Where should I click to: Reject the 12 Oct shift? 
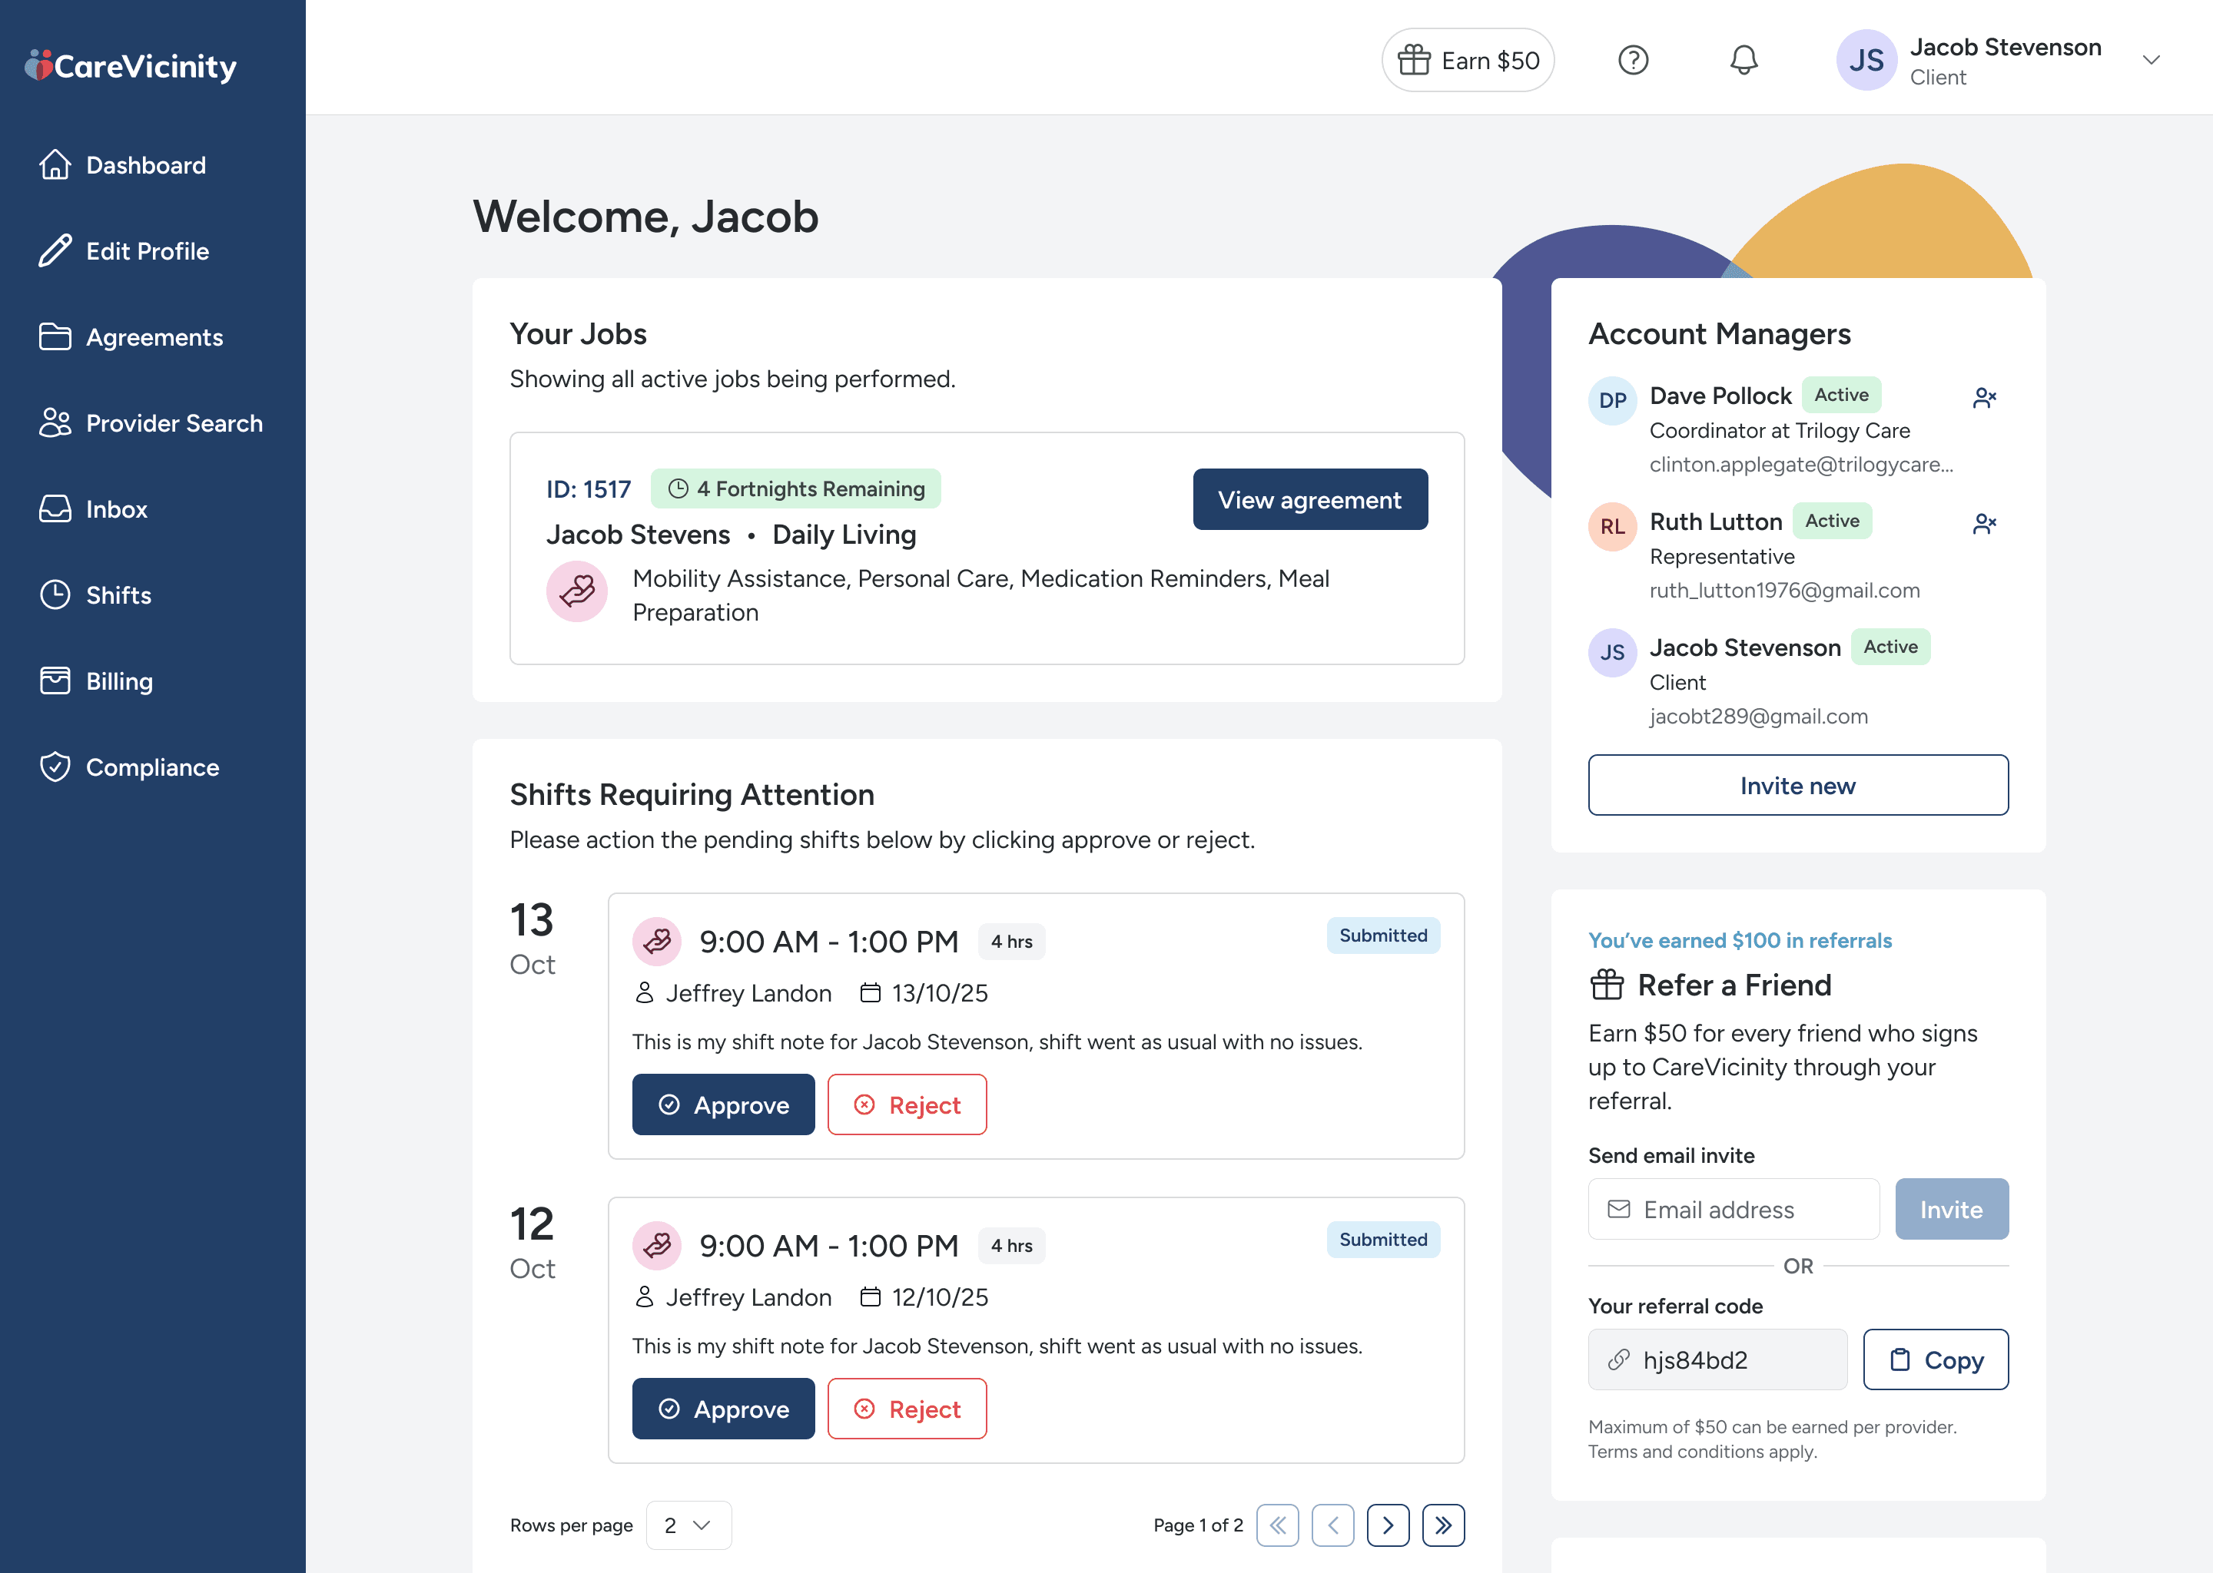tap(906, 1409)
